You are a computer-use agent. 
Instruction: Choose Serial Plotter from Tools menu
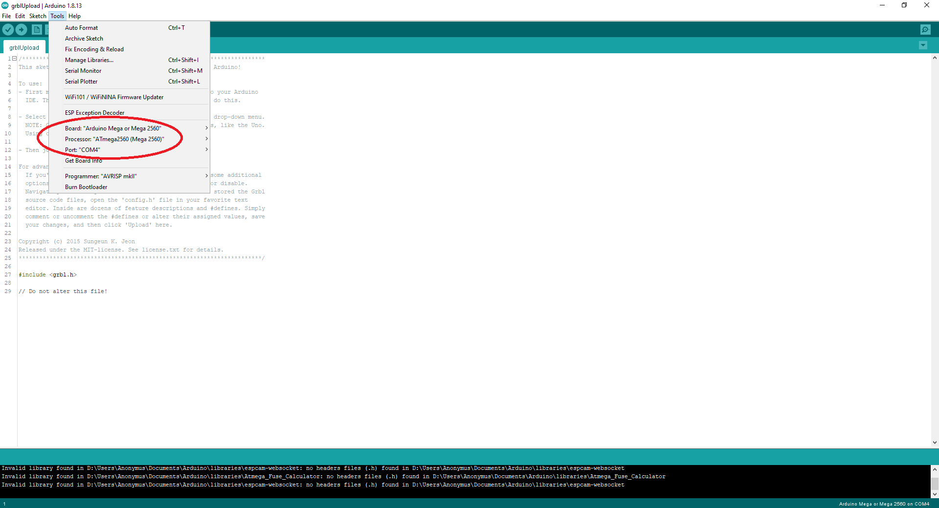pos(81,82)
